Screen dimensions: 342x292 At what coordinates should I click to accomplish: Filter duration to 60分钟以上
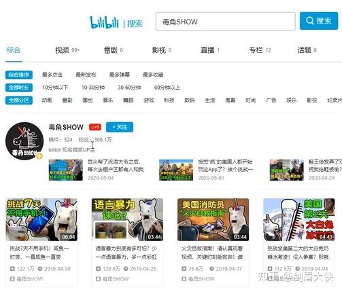(x=167, y=88)
